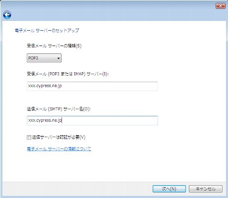Open the POP3 server type dropdown
The width and height of the screenshot is (228, 198).
(x=44, y=58)
